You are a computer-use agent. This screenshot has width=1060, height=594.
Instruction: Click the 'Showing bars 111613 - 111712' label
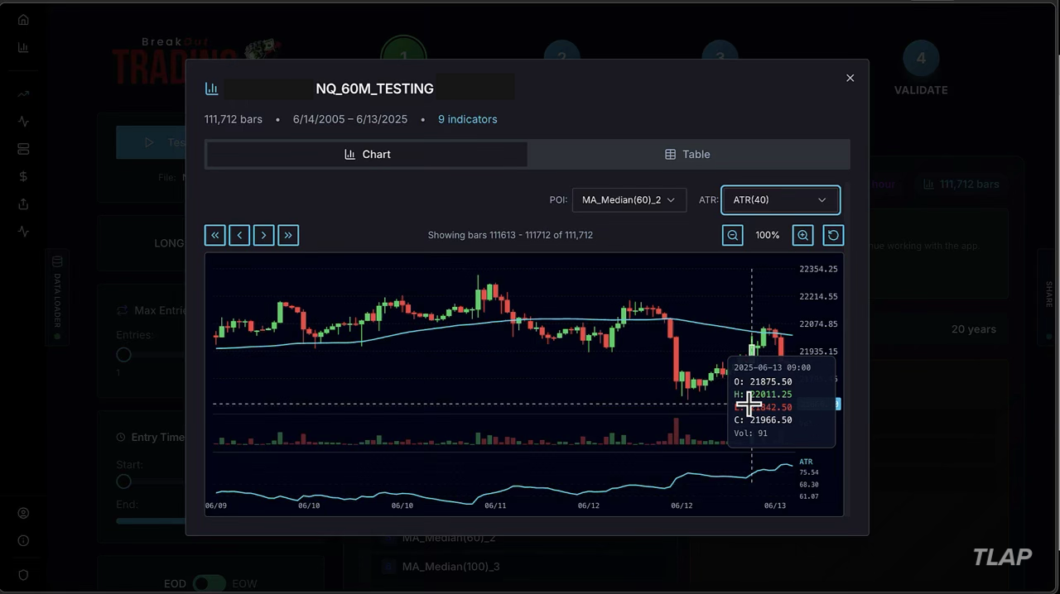510,235
